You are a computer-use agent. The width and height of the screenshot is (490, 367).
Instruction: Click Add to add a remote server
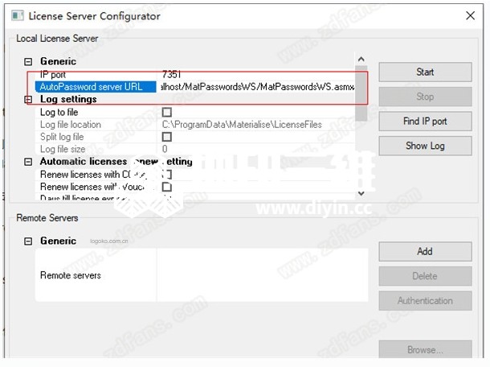[x=425, y=251]
